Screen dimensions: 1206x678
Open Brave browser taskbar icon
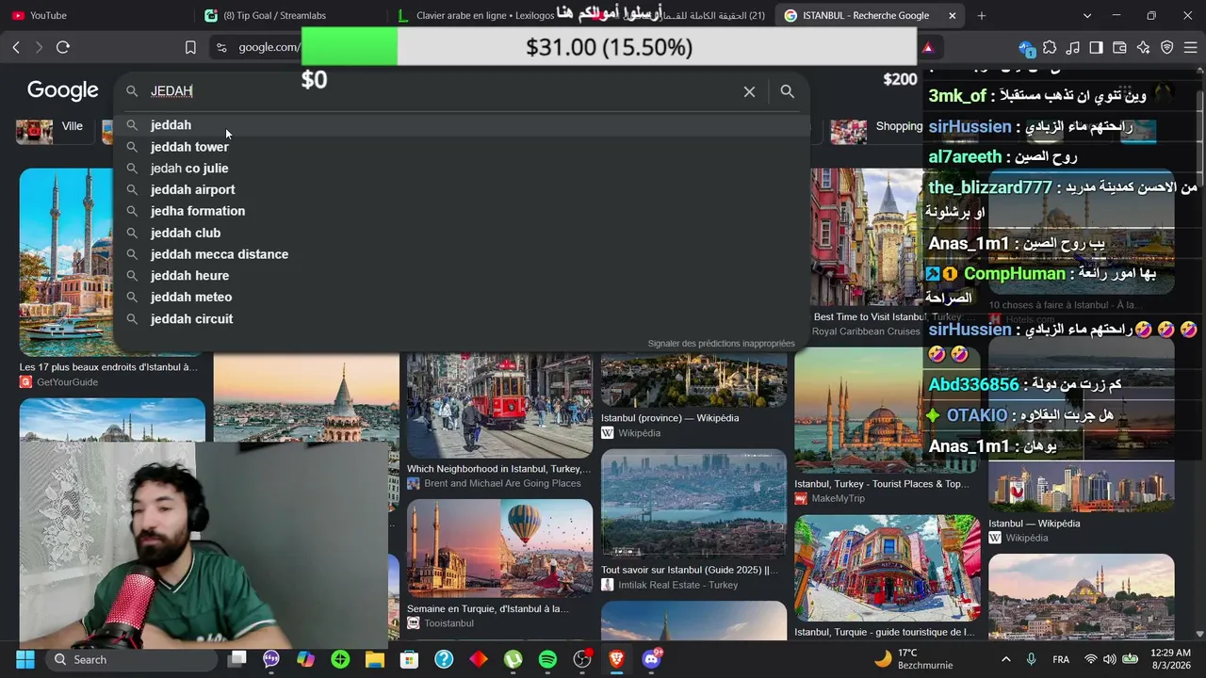click(x=616, y=659)
